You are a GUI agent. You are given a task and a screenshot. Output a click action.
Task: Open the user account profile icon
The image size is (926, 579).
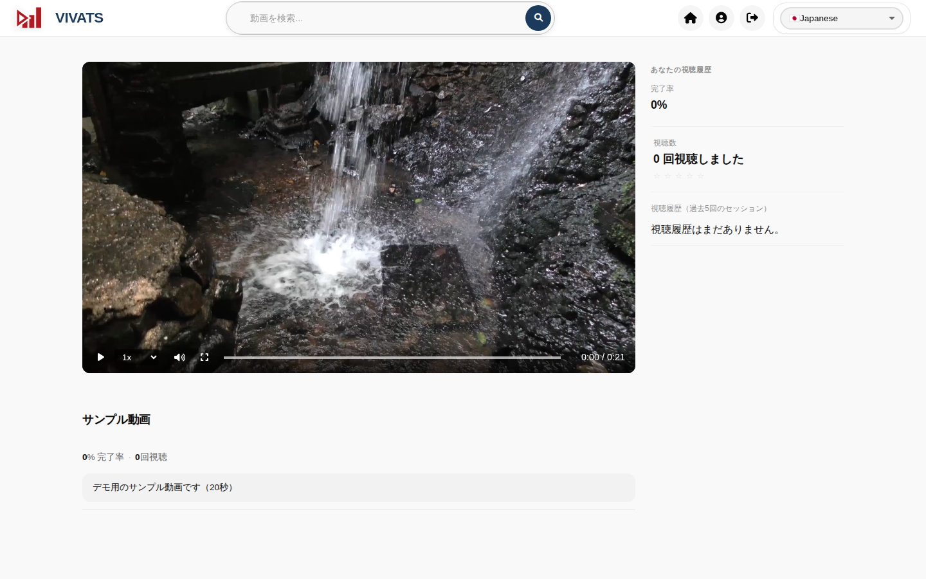(722, 18)
